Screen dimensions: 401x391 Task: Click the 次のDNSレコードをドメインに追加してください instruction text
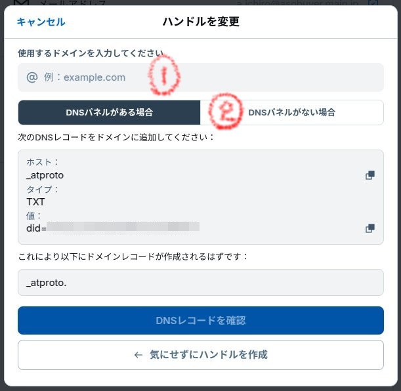click(x=116, y=138)
